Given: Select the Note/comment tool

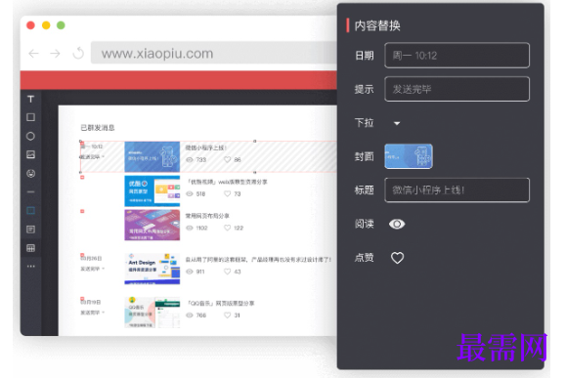Looking at the screenshot, I should point(31,230).
